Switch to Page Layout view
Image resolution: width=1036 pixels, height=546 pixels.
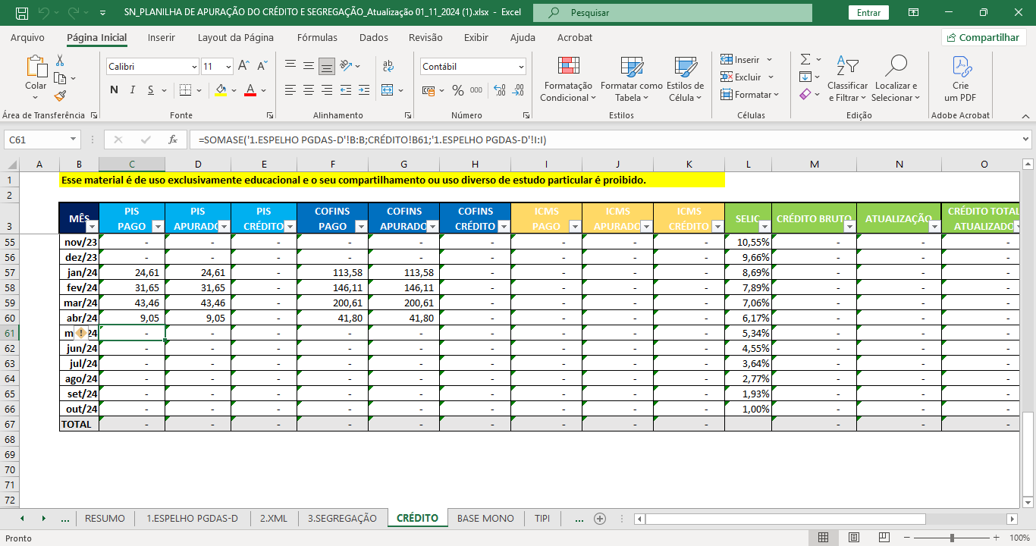click(852, 538)
